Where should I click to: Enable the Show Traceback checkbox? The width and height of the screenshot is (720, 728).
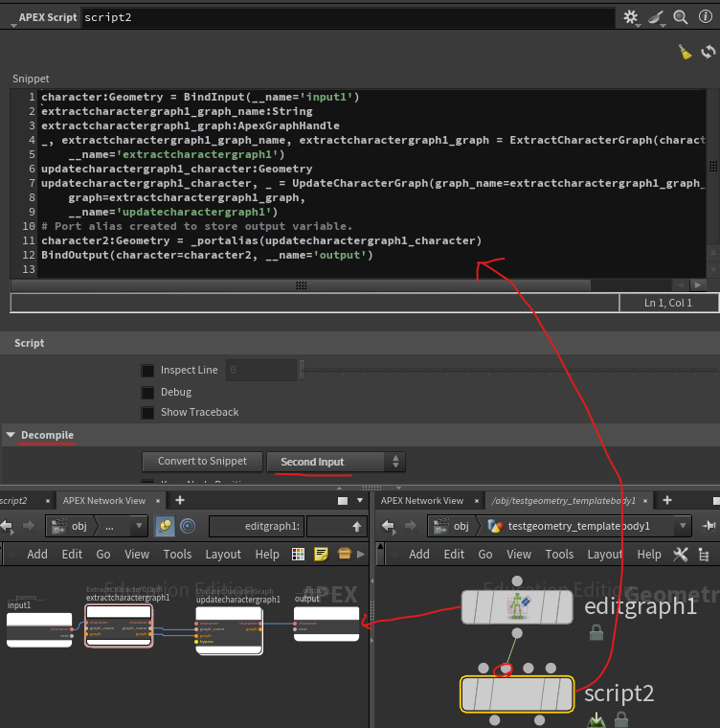tap(147, 412)
